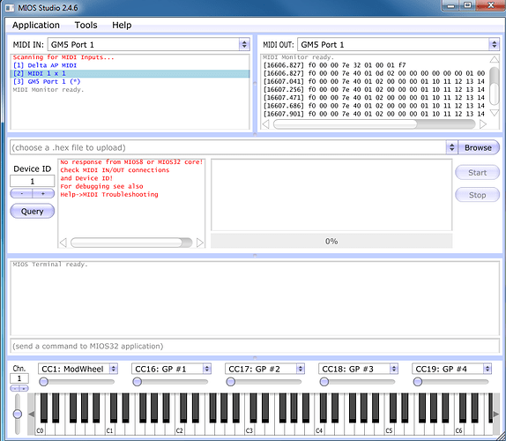Viewport: 506px width, 441px height.
Task: Increase the keyboard MIDI channel
Action: 24,388
